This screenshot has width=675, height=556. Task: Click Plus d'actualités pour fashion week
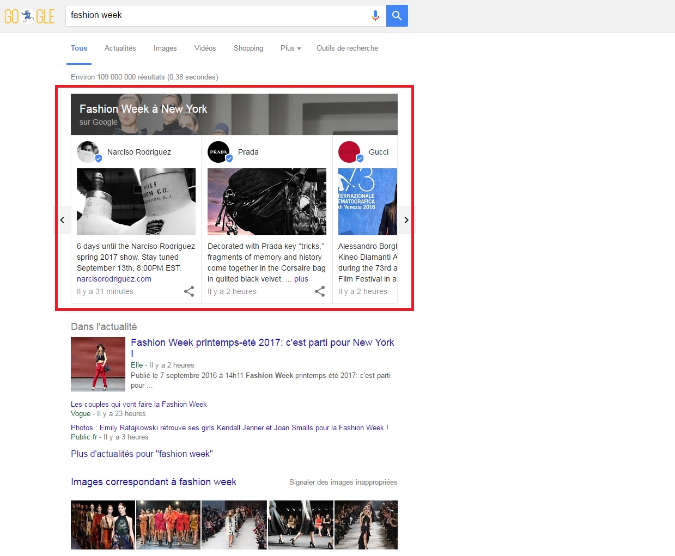click(142, 454)
